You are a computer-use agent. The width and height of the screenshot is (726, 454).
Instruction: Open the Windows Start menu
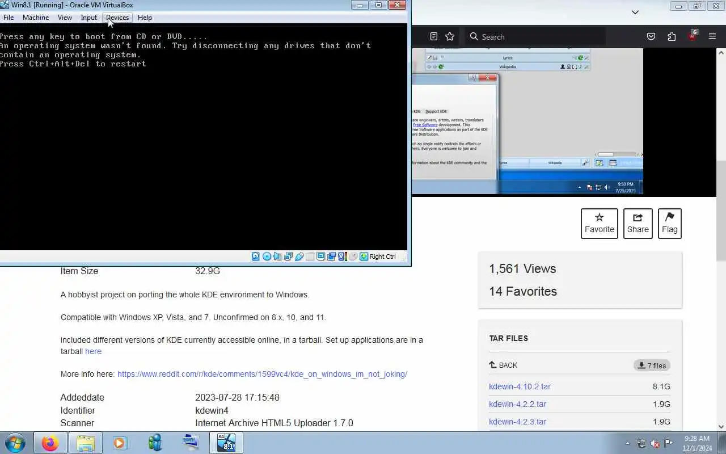[15, 443]
